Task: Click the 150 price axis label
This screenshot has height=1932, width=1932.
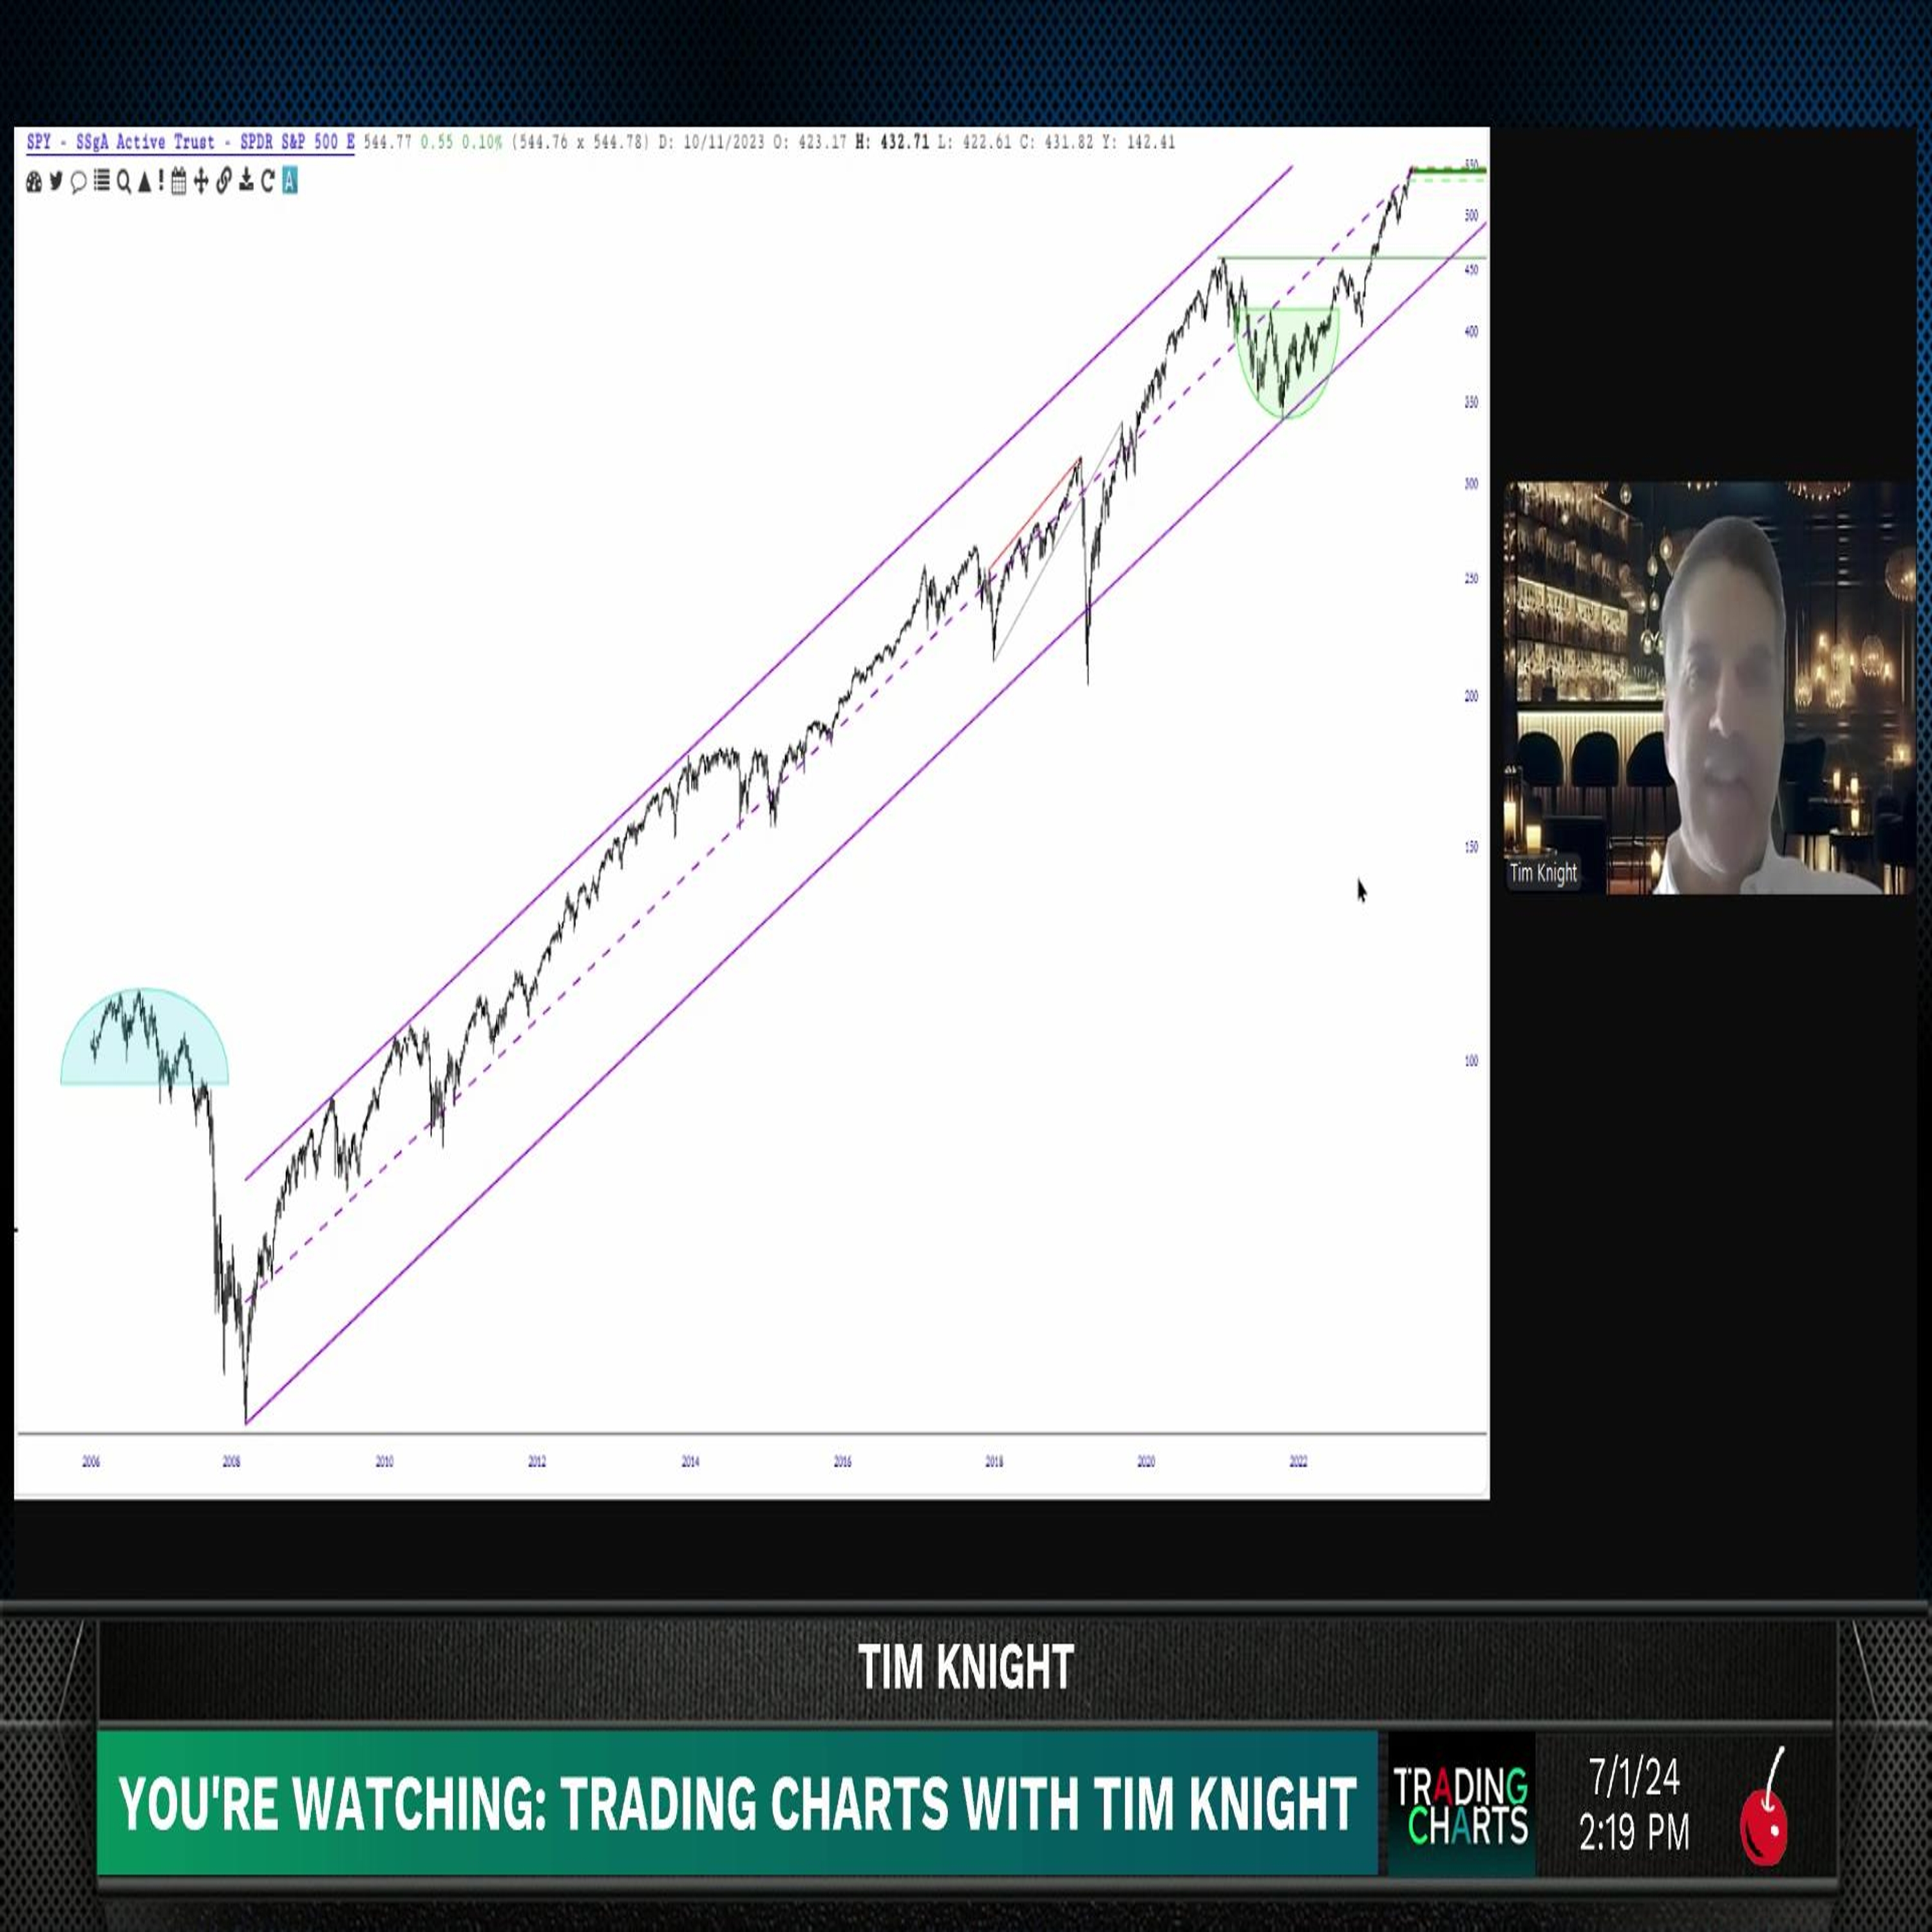Action: click(x=1471, y=847)
